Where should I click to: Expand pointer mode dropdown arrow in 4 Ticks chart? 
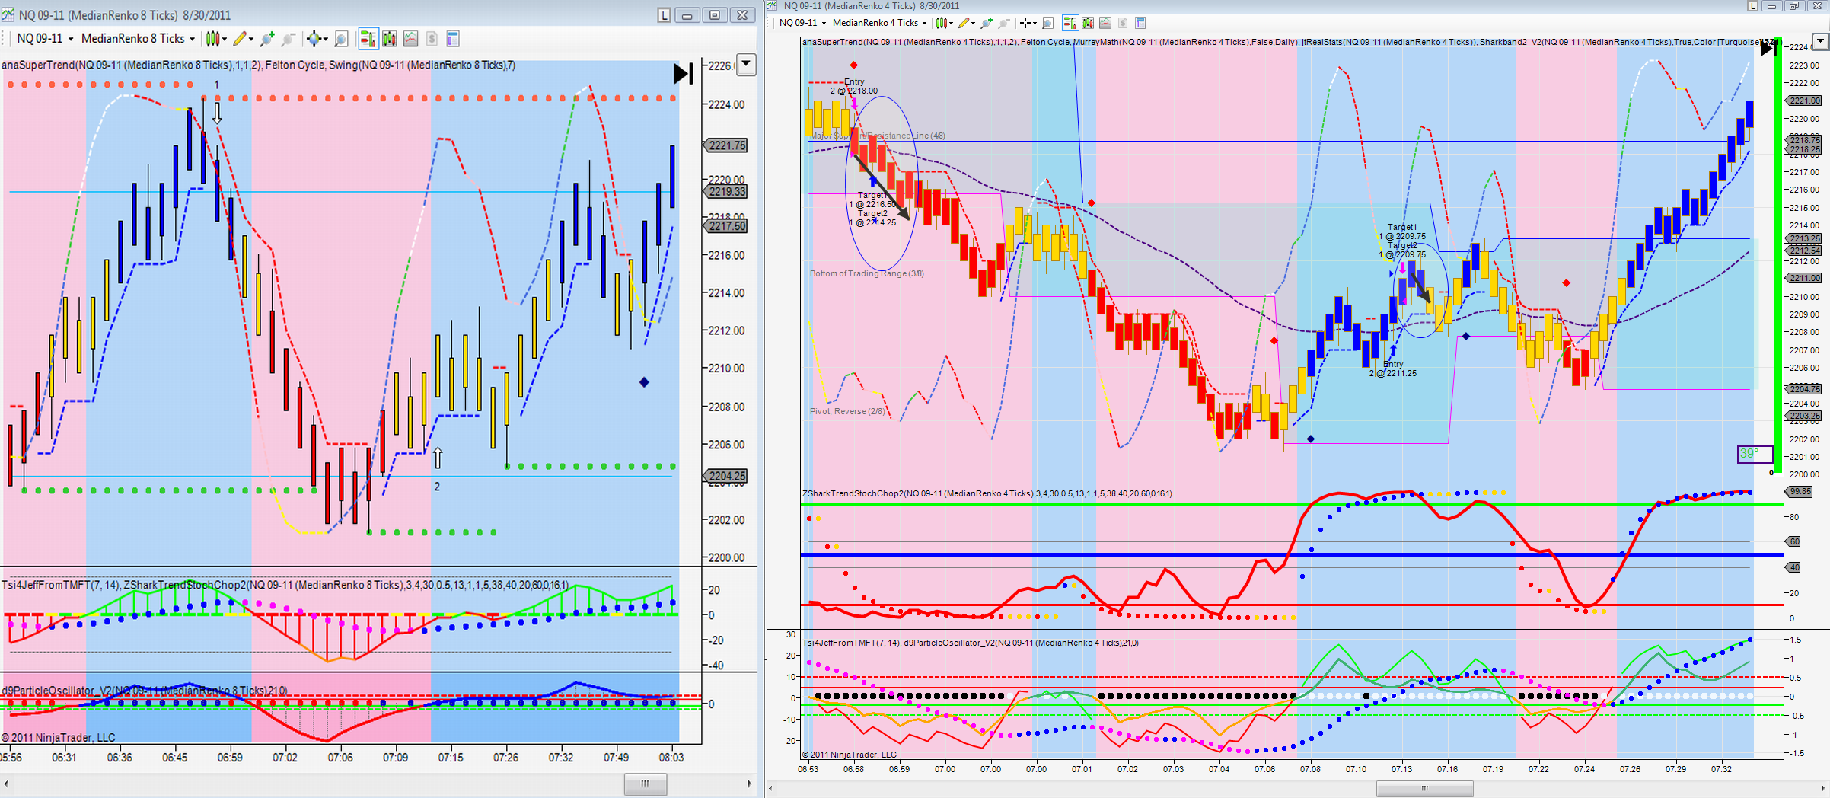1035,23
